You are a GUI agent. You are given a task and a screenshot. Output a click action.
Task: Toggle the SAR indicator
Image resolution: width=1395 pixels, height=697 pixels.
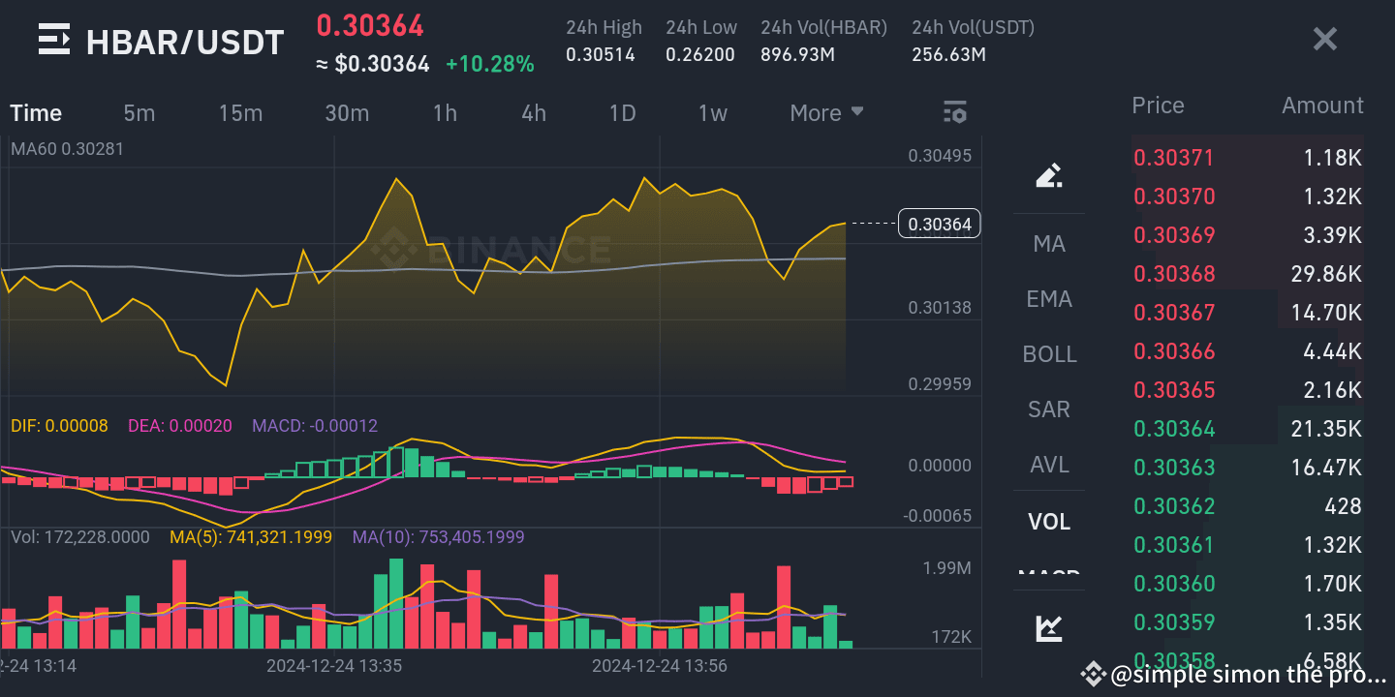pyautogui.click(x=1049, y=409)
